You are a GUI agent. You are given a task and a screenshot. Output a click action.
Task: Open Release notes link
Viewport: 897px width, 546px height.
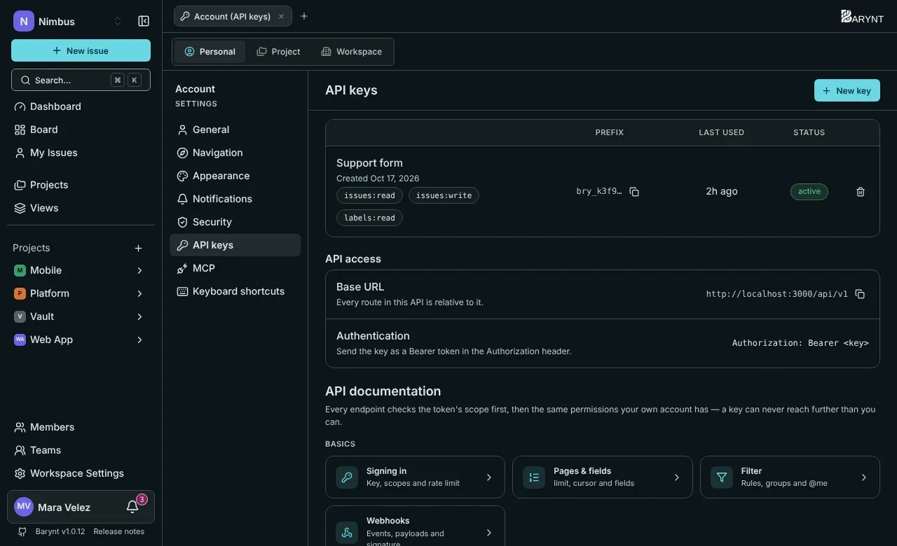(118, 531)
